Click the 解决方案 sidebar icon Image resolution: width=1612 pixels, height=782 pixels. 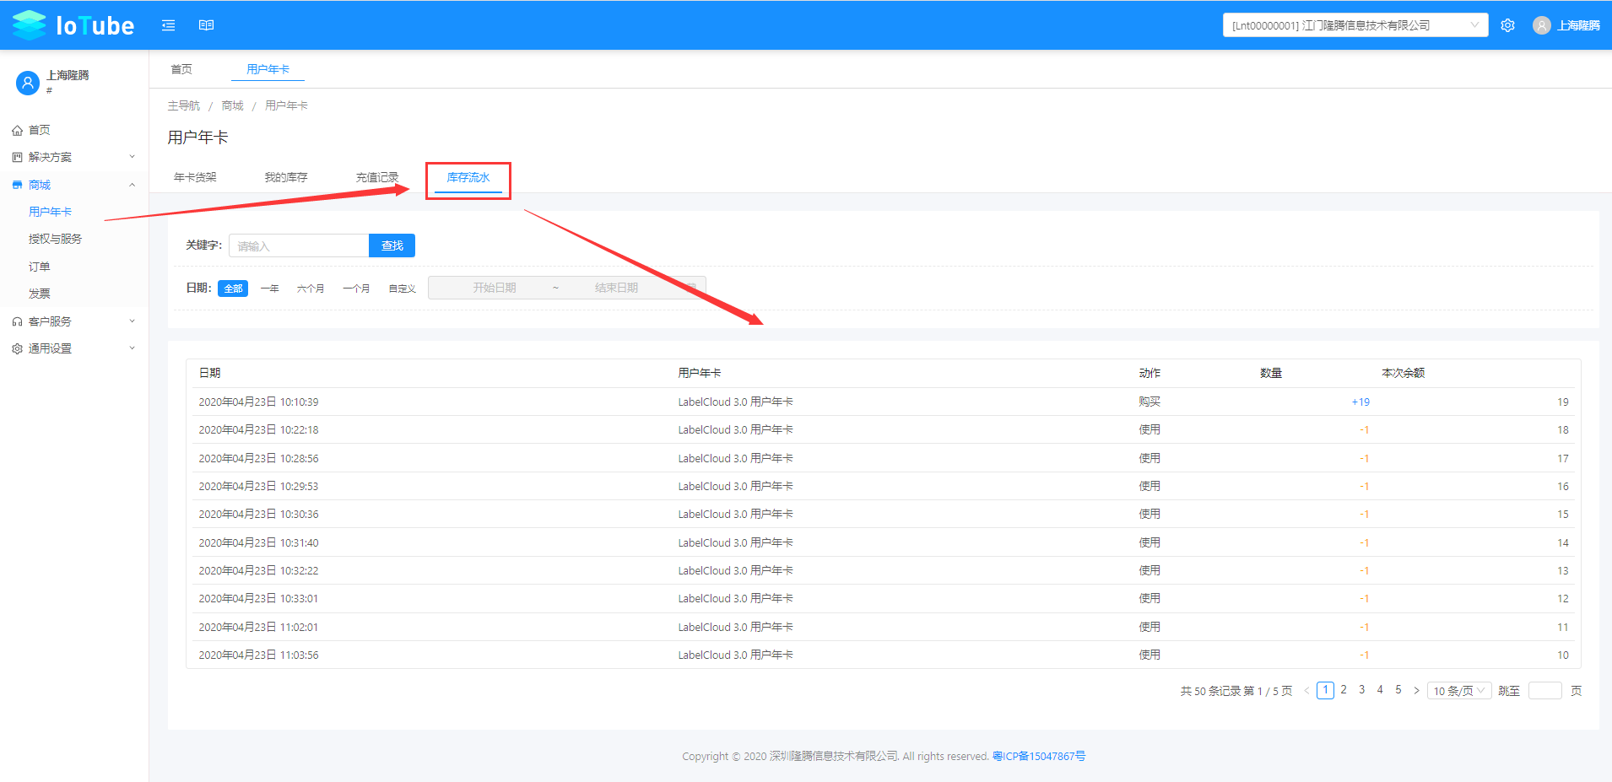17,157
